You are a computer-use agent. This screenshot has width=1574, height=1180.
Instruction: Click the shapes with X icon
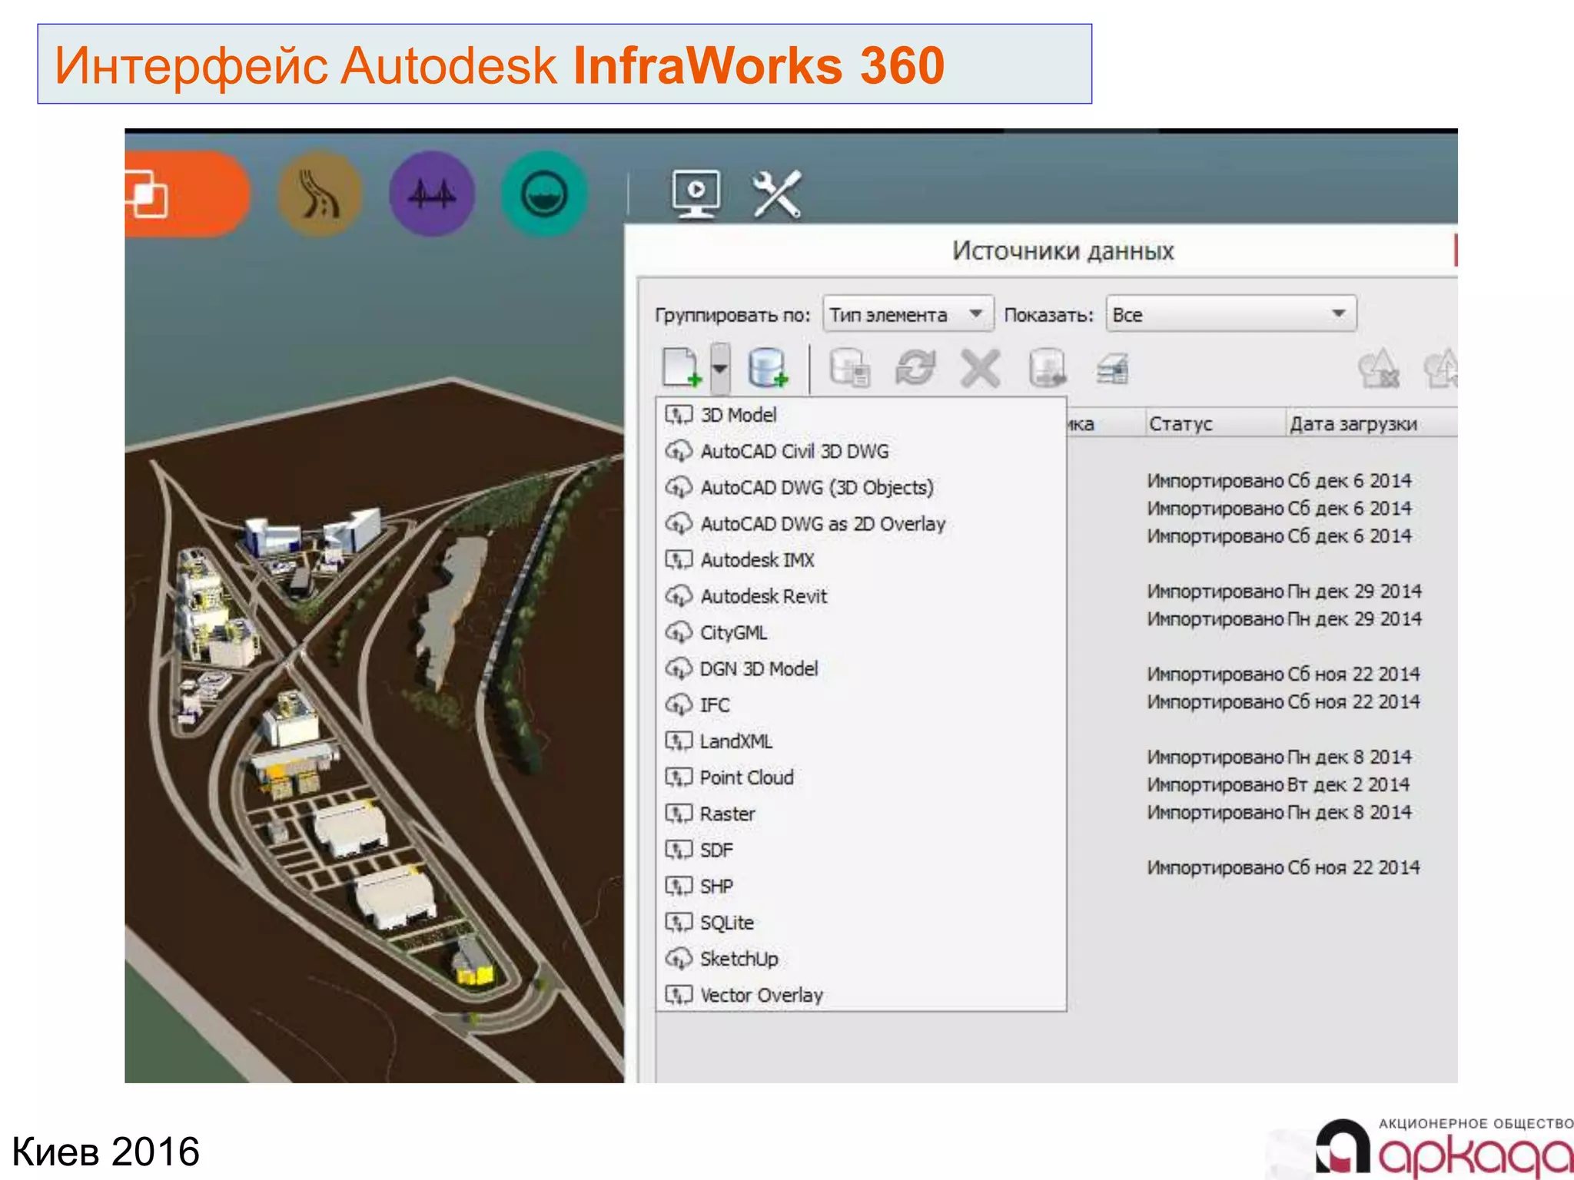1380,368
